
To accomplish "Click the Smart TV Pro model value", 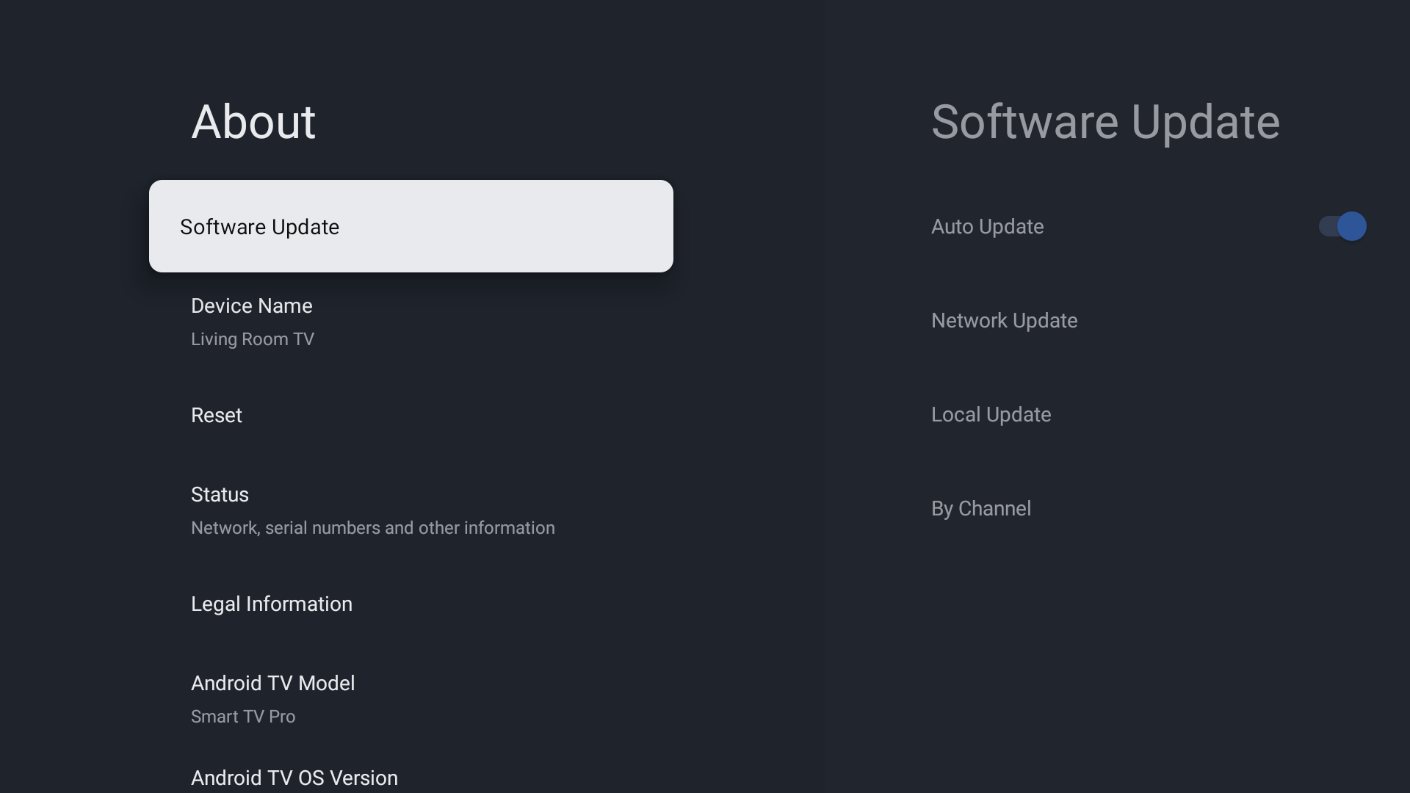I will (243, 717).
